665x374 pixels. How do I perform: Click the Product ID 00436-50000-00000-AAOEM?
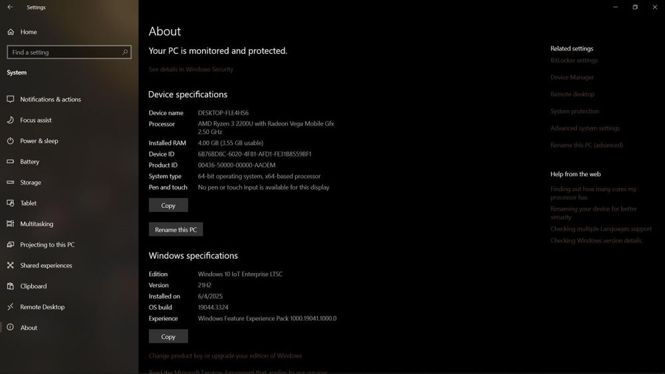[x=237, y=165]
